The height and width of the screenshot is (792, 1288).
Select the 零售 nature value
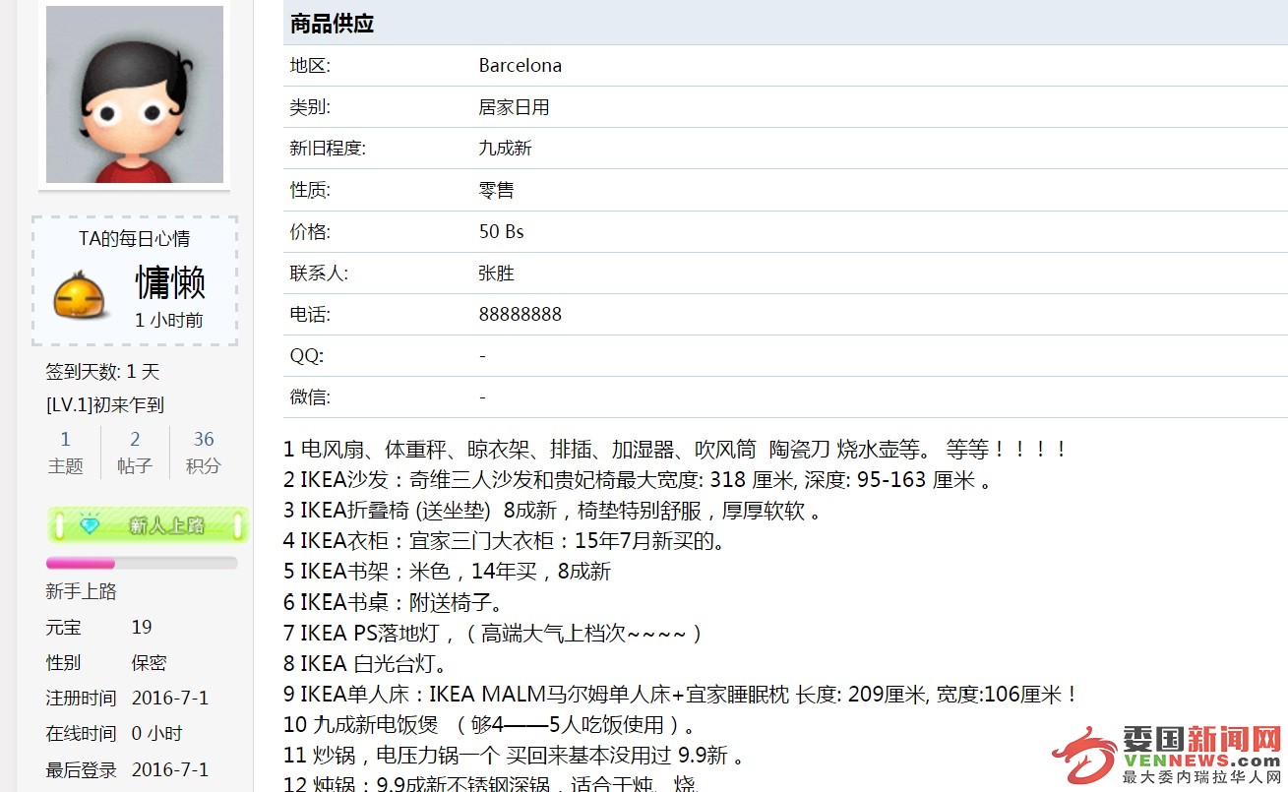(496, 190)
